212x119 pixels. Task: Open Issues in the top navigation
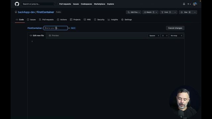(76, 4)
